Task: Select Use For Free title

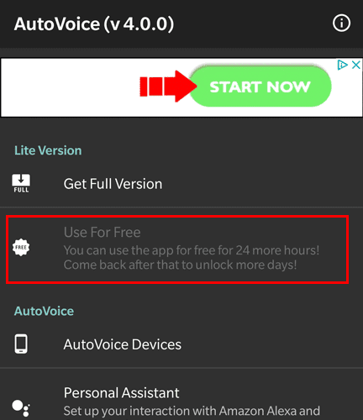Action: [x=102, y=232]
